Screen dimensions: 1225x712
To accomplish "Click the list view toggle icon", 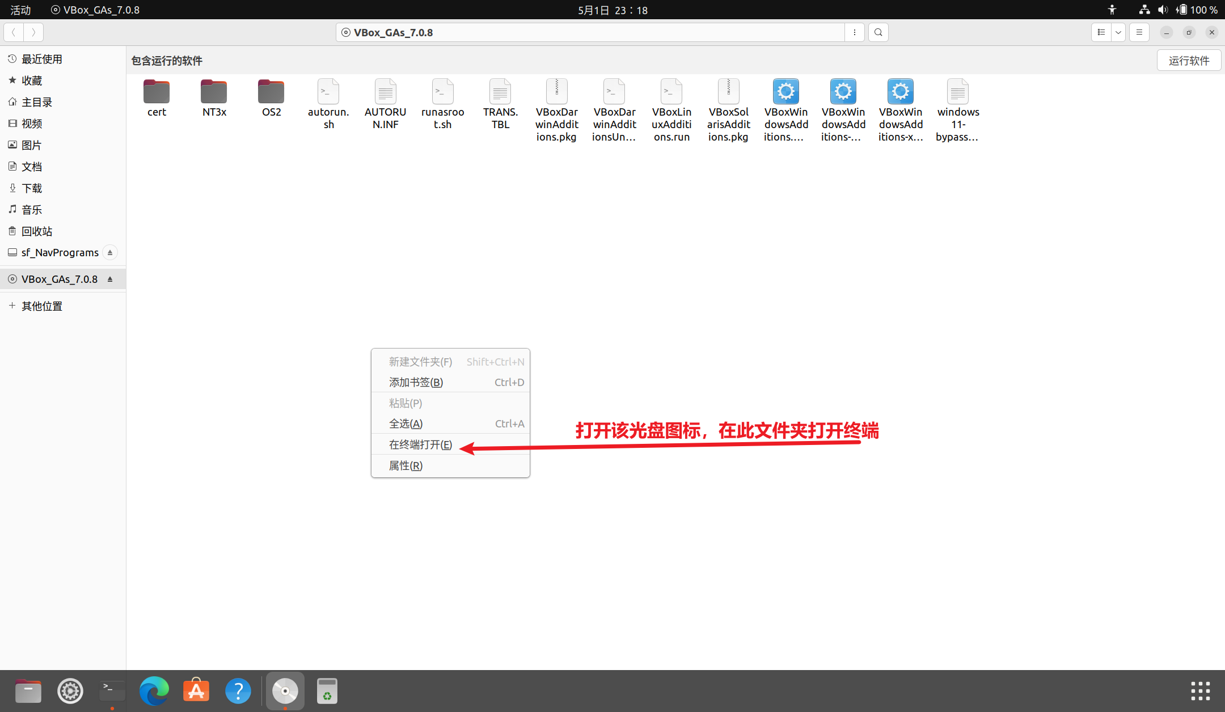I will pyautogui.click(x=1101, y=32).
